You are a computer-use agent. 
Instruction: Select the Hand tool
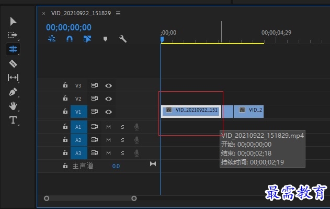click(13, 106)
